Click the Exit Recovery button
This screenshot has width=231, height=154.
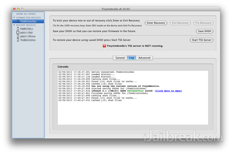(180, 23)
